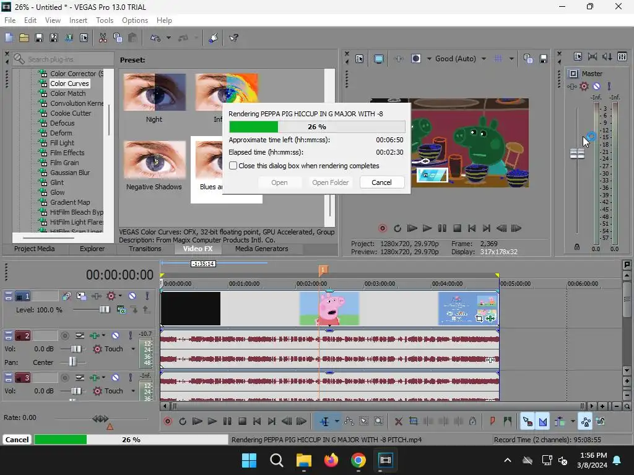This screenshot has width=634, height=475.
Task: Insert a marker with the flag icon
Action: (x=492, y=422)
